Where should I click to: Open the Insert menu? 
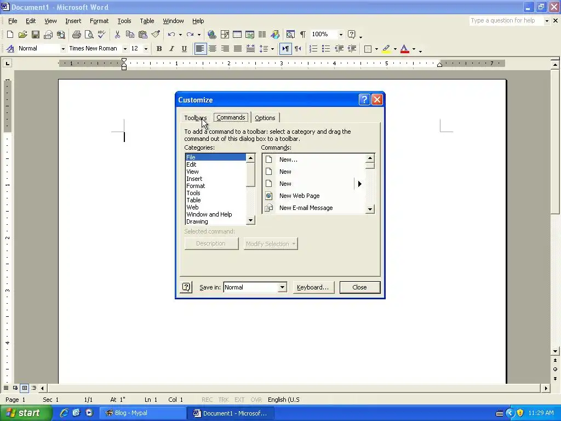[x=73, y=21]
